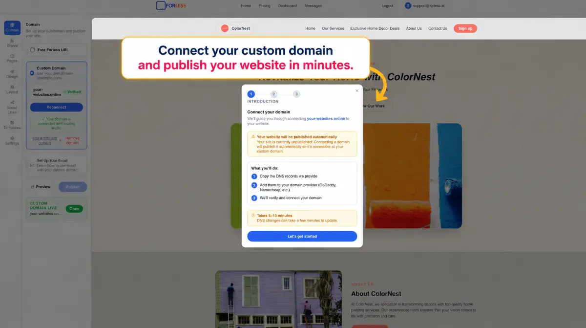Viewport: 586px width, 328px height.
Task: Open the Design sidebar section
Action: click(12, 74)
